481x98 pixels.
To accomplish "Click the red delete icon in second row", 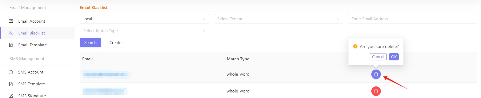I will click(x=376, y=91).
